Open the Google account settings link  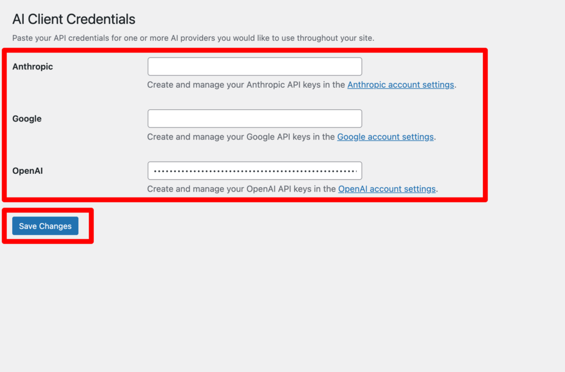tap(385, 137)
